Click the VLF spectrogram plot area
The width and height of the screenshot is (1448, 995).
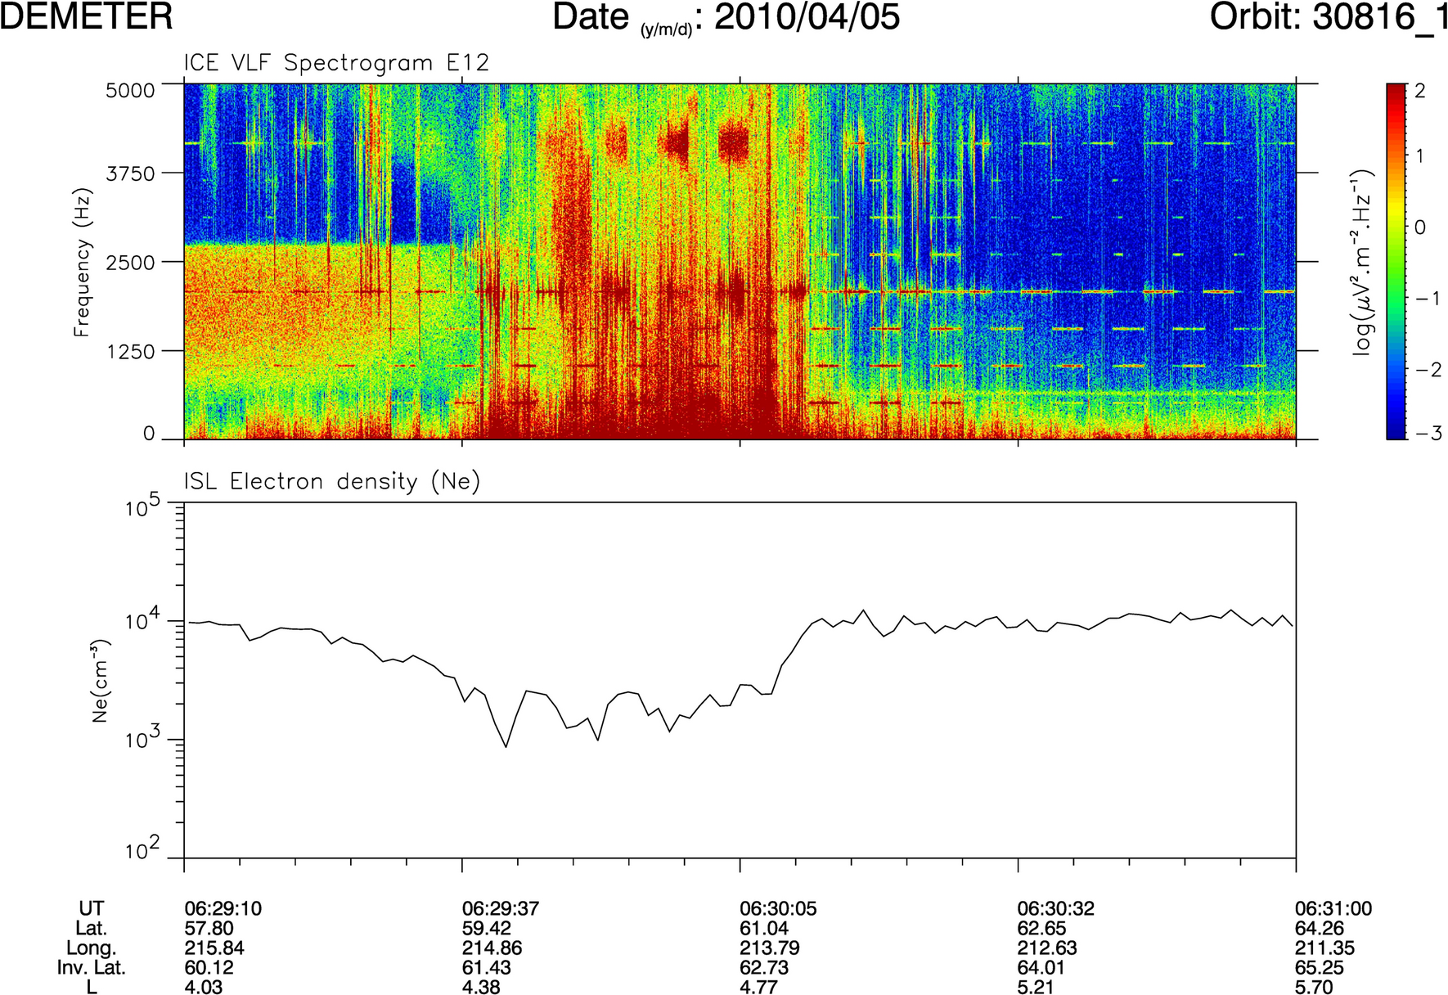(740, 262)
